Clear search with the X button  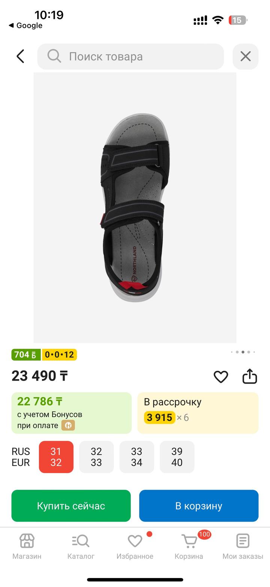point(246,56)
